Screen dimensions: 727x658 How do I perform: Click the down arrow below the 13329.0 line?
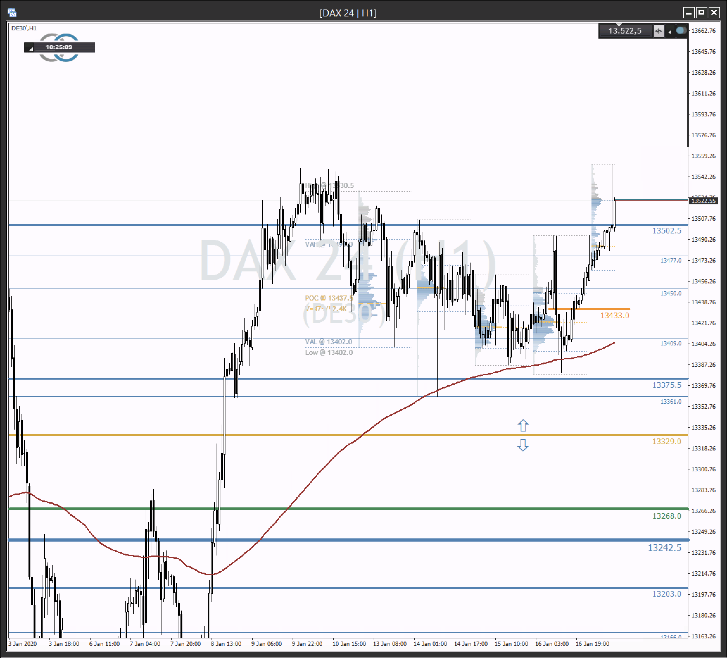pyautogui.click(x=523, y=445)
